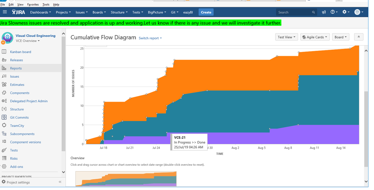Viewport: 374px width, 190px height.
Task: Open the help question mark menu
Action: pyautogui.click(x=334, y=12)
